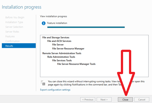Click the Feature installation progress bar
Image resolution: width=152 pixels, height=103 pixels.
[86, 27]
